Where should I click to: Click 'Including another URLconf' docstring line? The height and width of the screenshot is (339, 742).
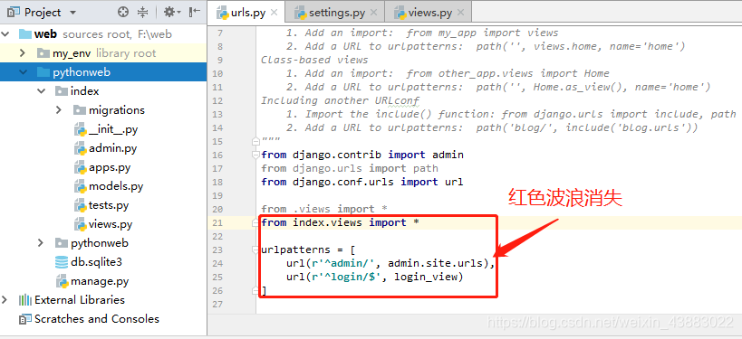[340, 100]
